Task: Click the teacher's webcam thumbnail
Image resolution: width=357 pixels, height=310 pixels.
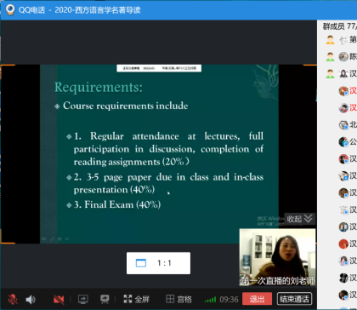Action: point(277,257)
